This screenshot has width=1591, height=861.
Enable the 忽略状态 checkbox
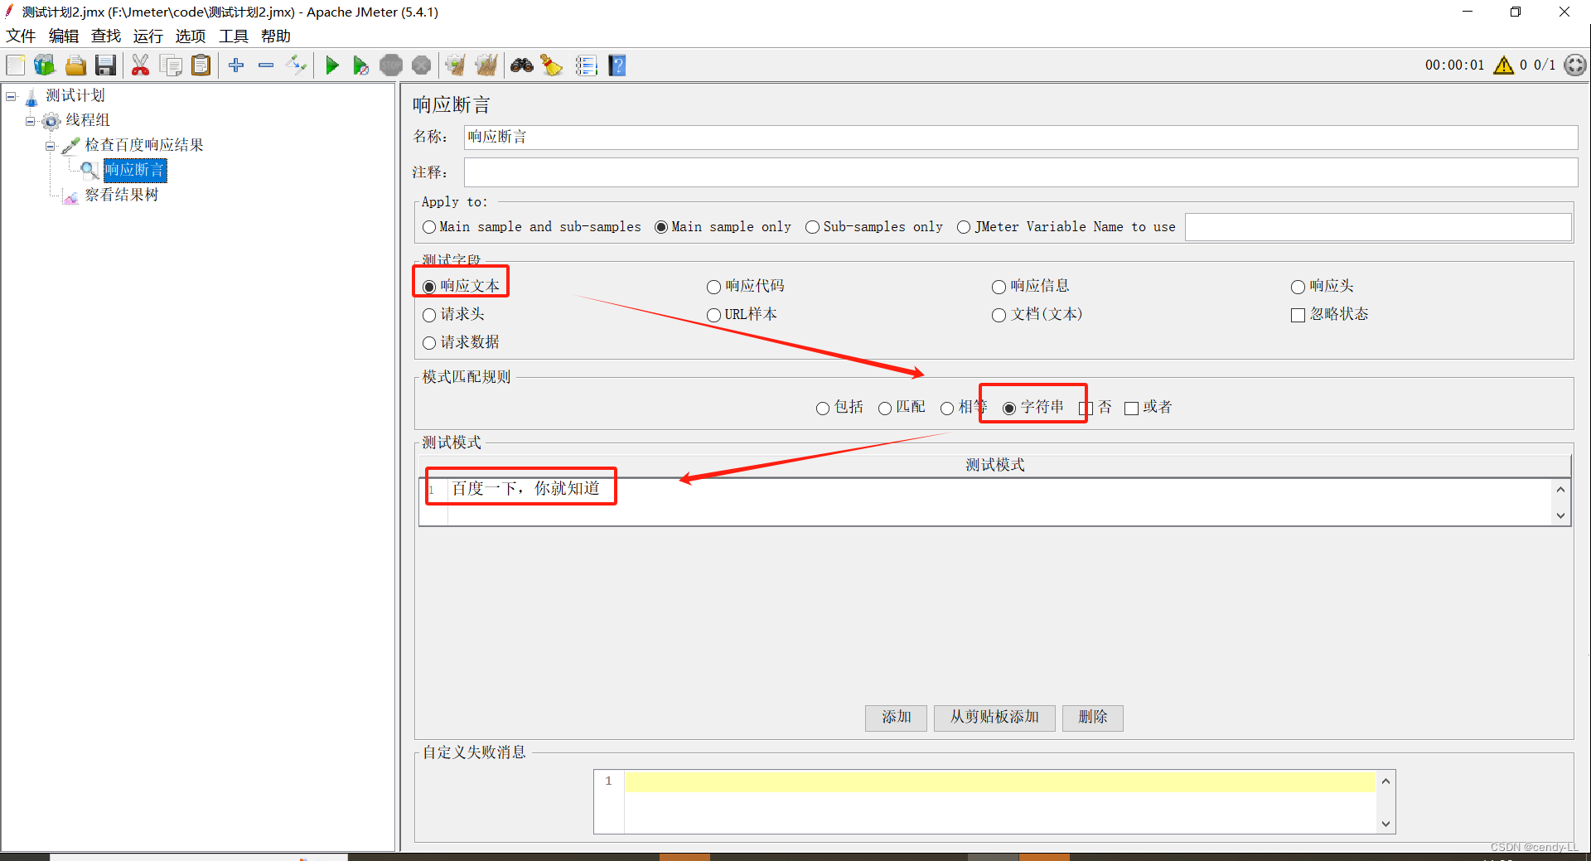click(1297, 315)
